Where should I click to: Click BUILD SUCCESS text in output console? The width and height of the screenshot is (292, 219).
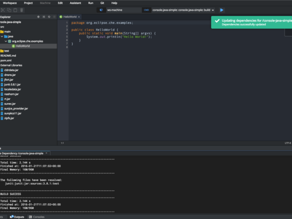coord(11,194)
